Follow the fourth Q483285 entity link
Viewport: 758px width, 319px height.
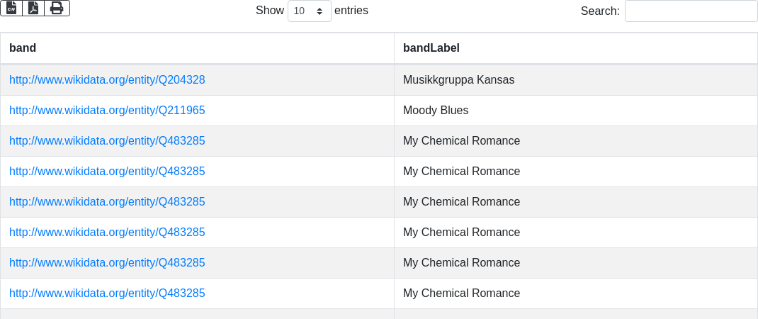point(107,233)
